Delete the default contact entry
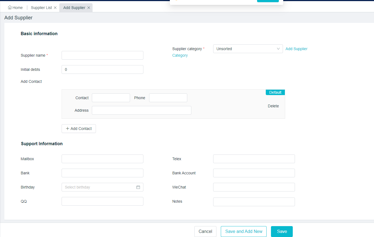Screen dimensions: 374x237 pyautogui.click(x=273, y=106)
